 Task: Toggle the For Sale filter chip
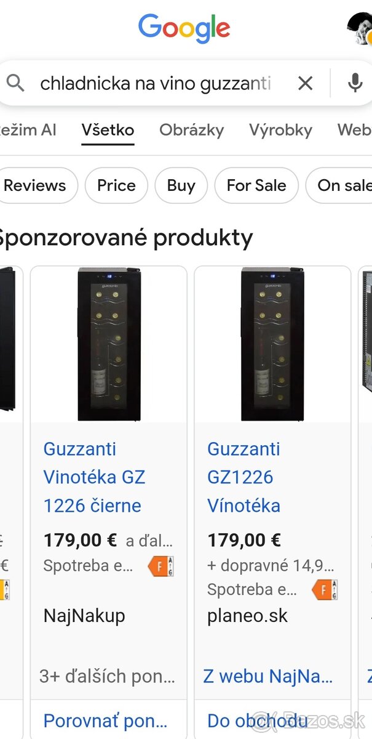click(256, 185)
